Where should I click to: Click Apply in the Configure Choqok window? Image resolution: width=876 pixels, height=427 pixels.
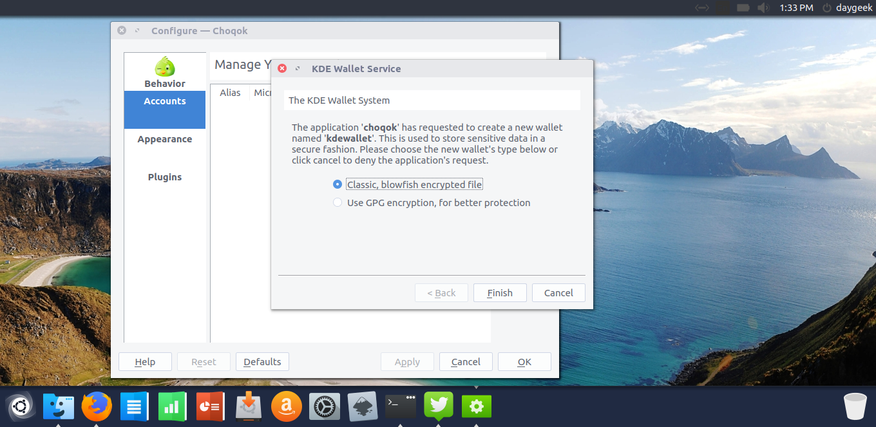click(x=407, y=361)
